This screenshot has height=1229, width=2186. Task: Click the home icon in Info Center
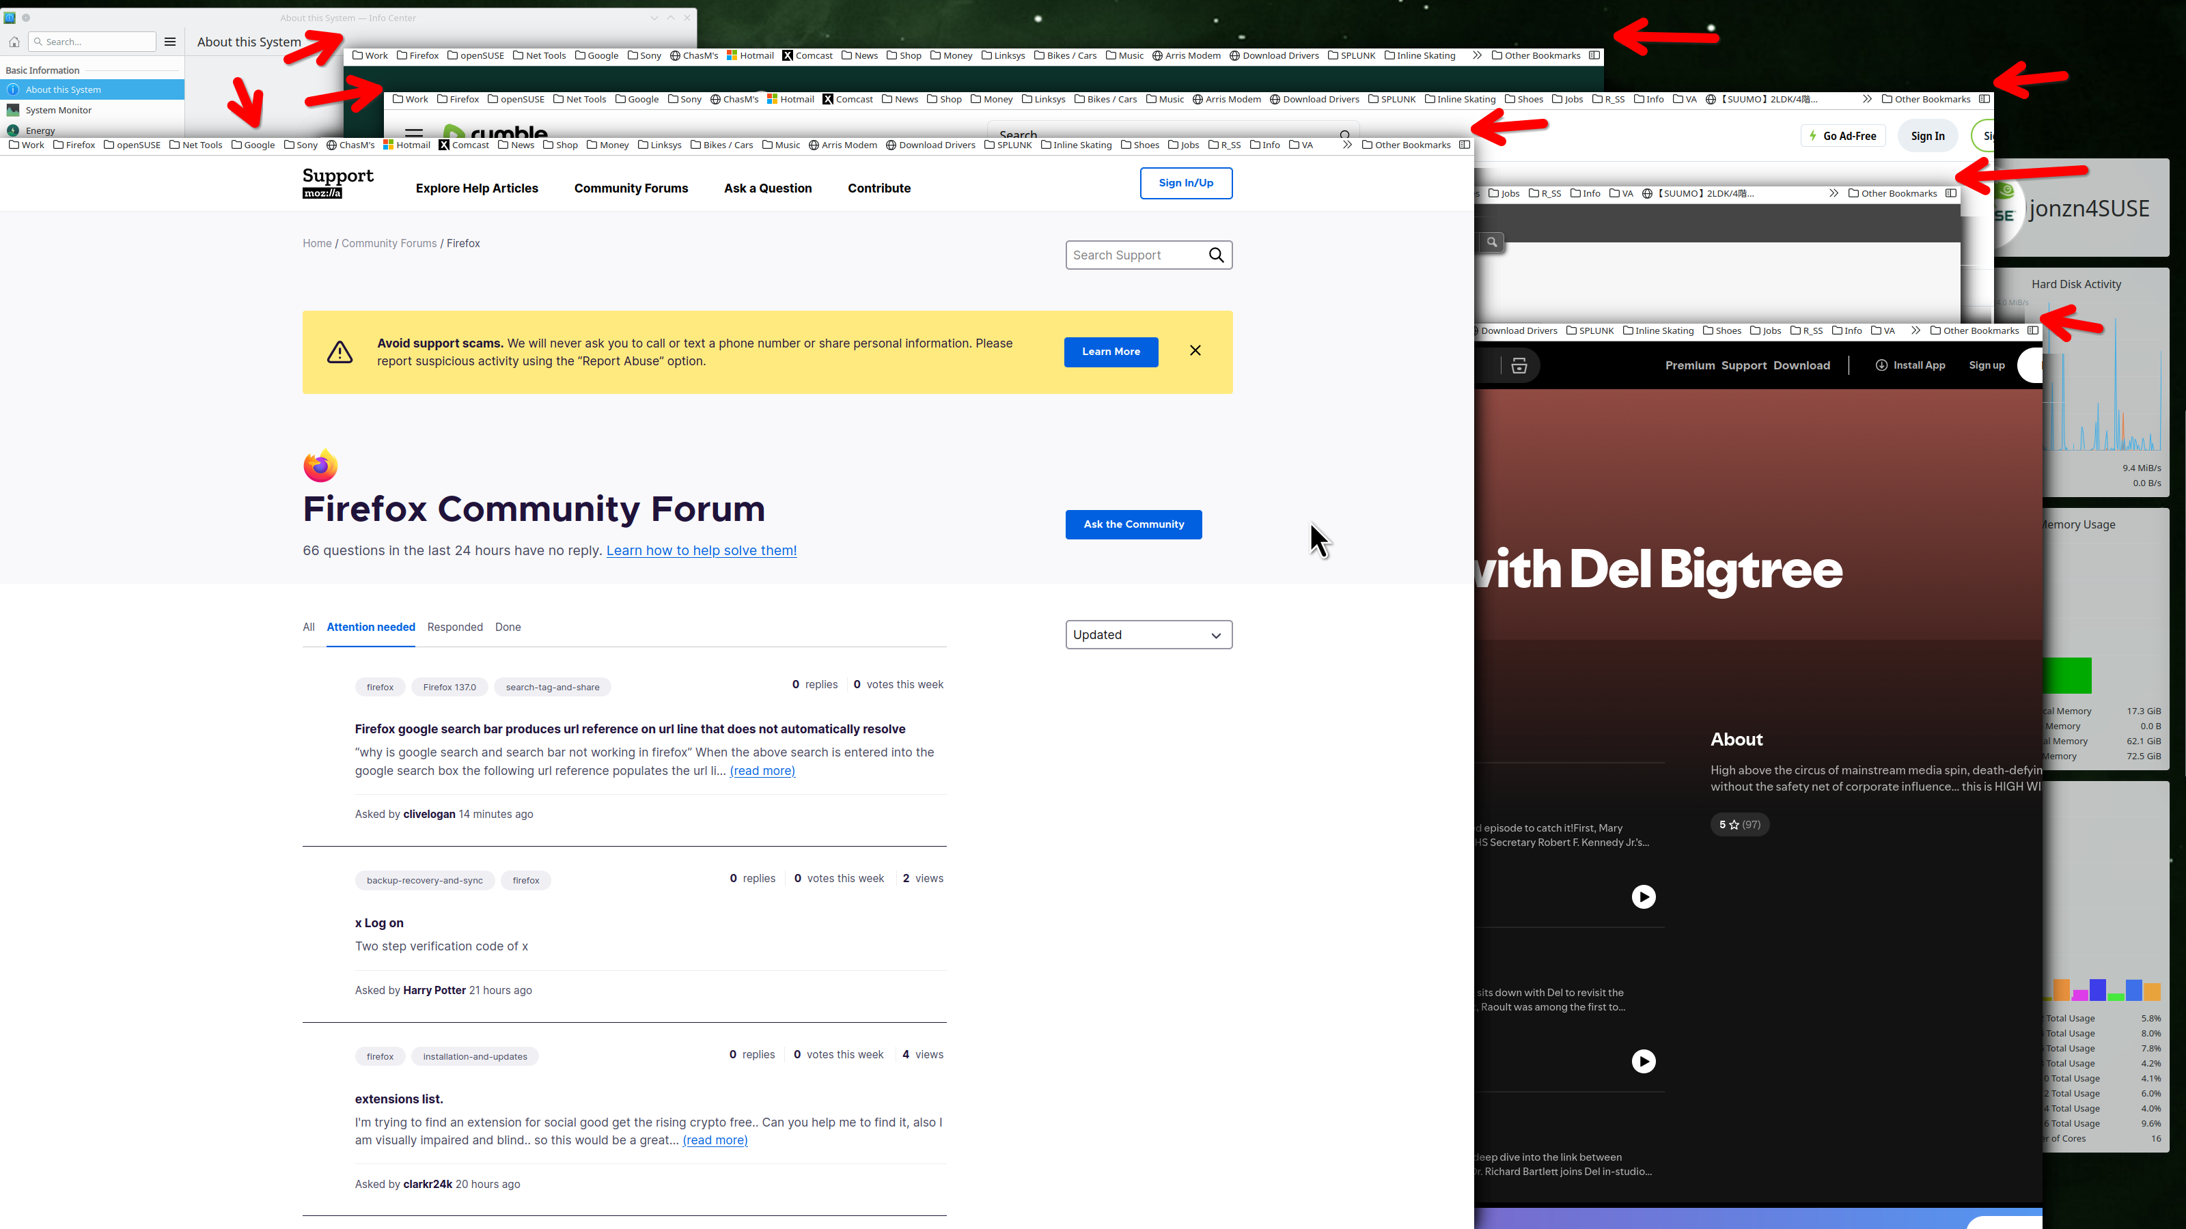(14, 42)
